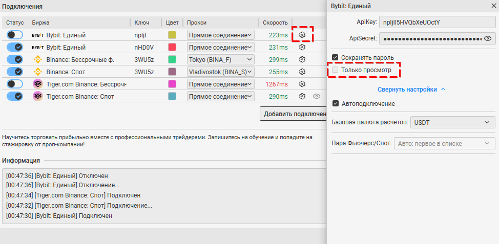Click Binance logo beside Бессрочные ф.
499x244 pixels.
tap(38, 59)
